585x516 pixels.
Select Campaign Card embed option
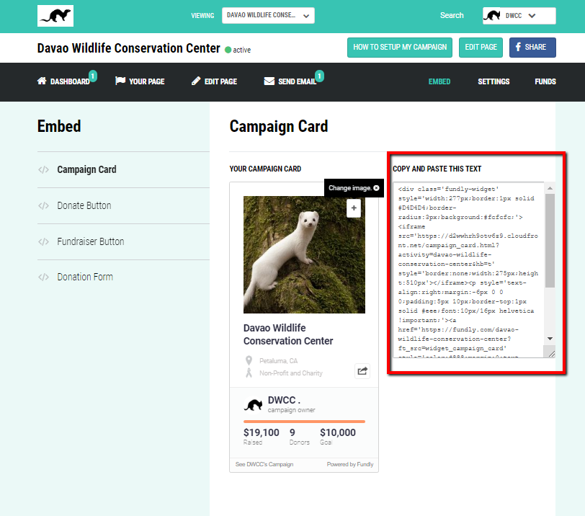coord(86,169)
